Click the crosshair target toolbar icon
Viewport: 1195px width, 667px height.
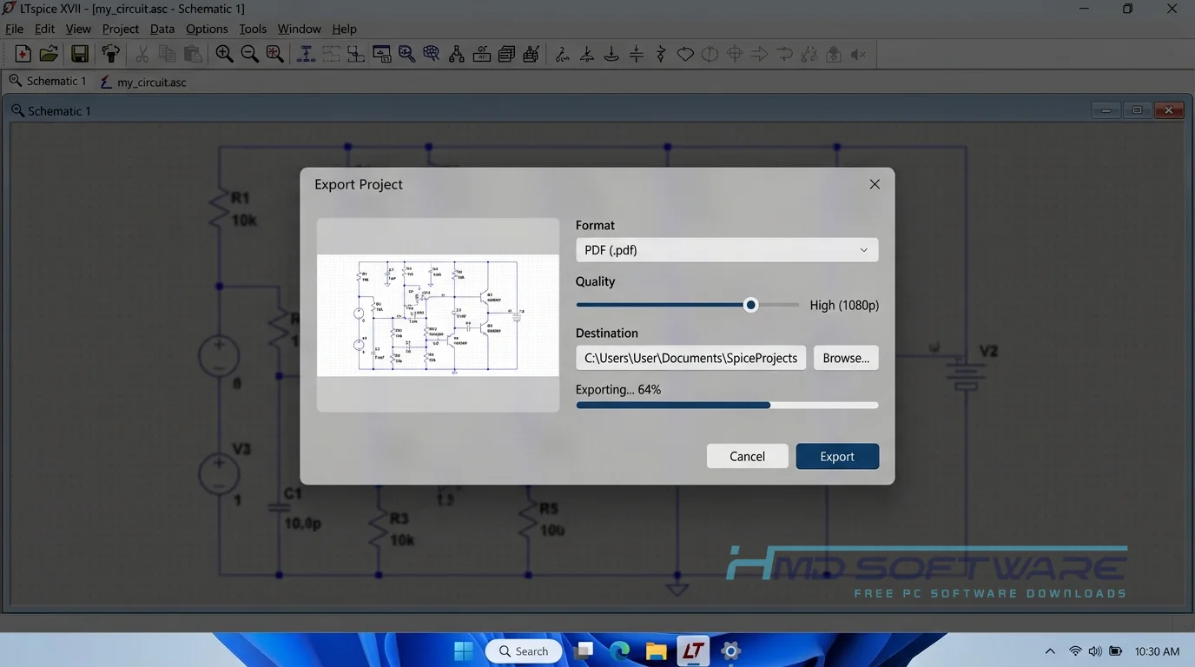tap(735, 54)
